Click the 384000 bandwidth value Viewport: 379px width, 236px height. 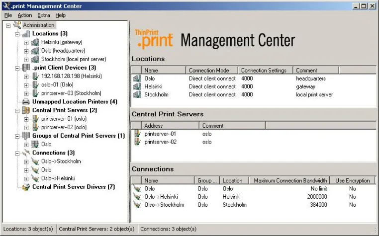click(318, 205)
